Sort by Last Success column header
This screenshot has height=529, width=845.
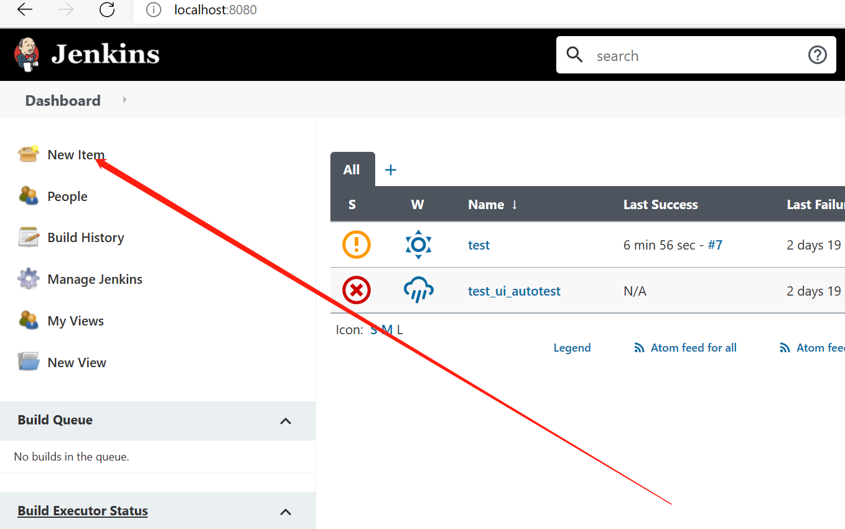[661, 205]
